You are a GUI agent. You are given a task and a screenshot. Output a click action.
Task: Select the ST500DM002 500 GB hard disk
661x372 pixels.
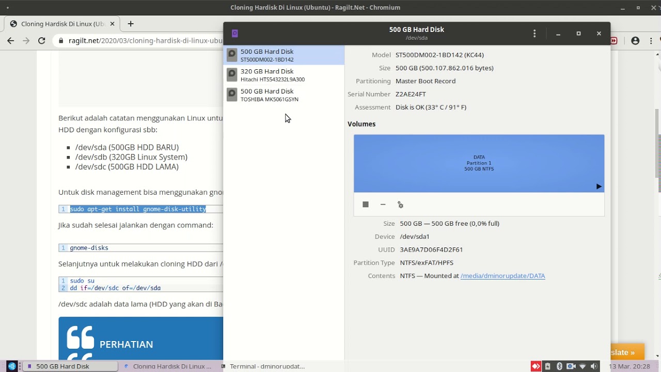[x=284, y=55]
